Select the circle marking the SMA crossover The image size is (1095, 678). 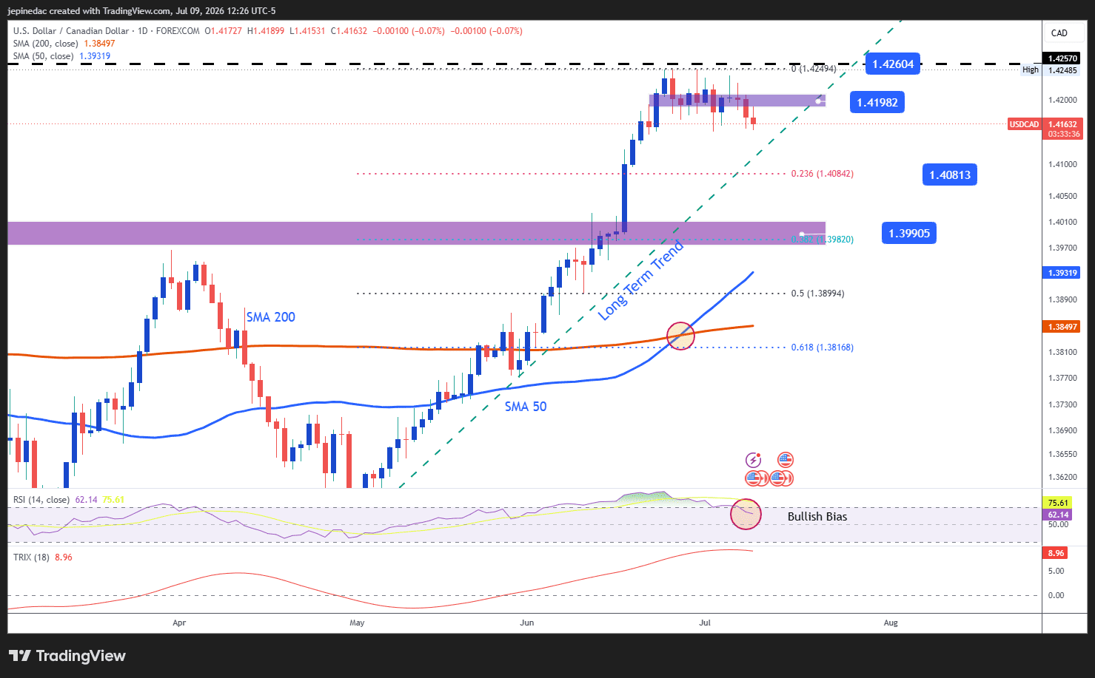681,336
